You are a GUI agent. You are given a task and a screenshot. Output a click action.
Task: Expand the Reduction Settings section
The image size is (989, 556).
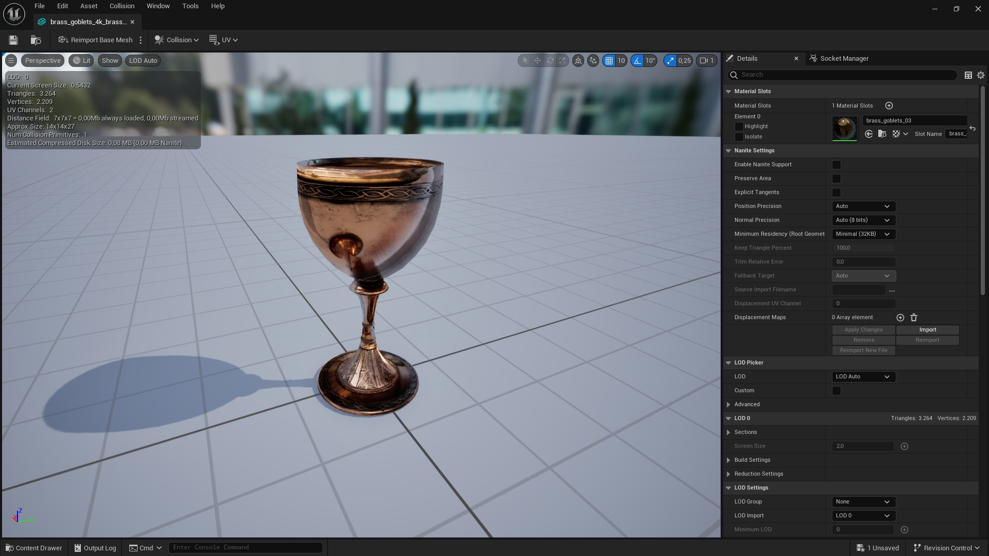click(x=728, y=474)
